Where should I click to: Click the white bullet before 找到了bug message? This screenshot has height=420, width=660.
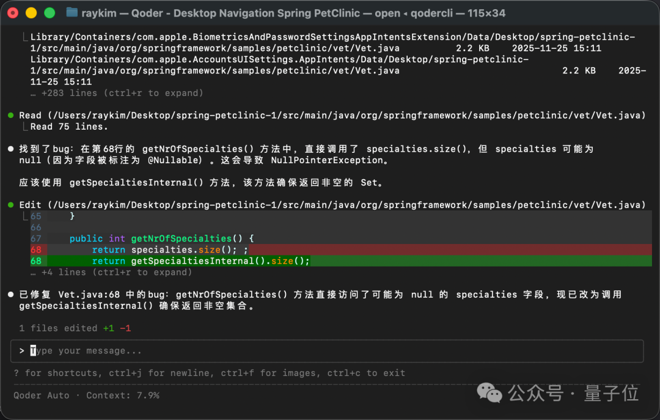point(11,149)
